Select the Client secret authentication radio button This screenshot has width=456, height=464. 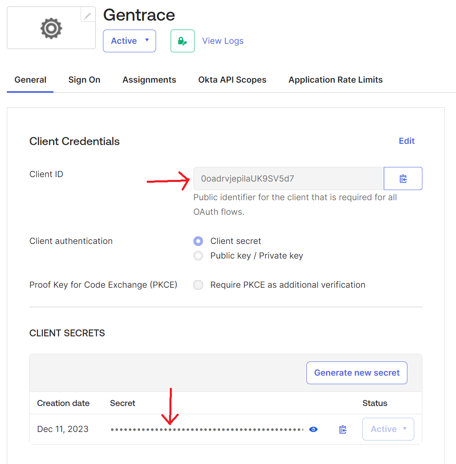click(x=198, y=241)
